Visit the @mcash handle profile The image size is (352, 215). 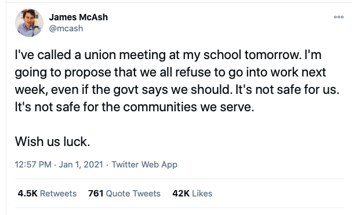[x=66, y=28]
